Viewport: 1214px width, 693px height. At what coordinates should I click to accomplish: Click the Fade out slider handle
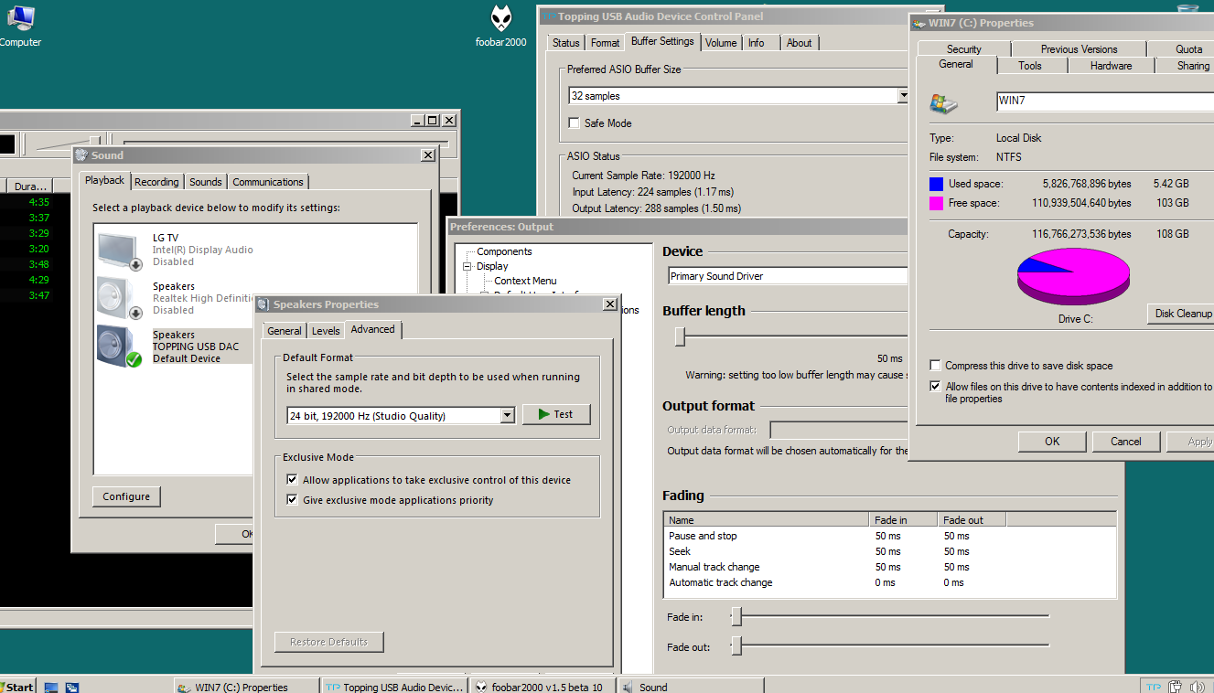click(736, 647)
